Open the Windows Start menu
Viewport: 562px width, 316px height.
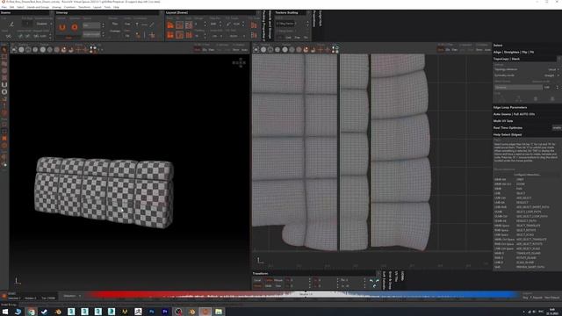[5, 312]
